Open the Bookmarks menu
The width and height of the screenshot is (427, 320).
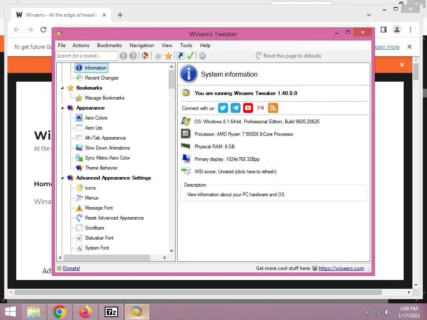click(110, 45)
